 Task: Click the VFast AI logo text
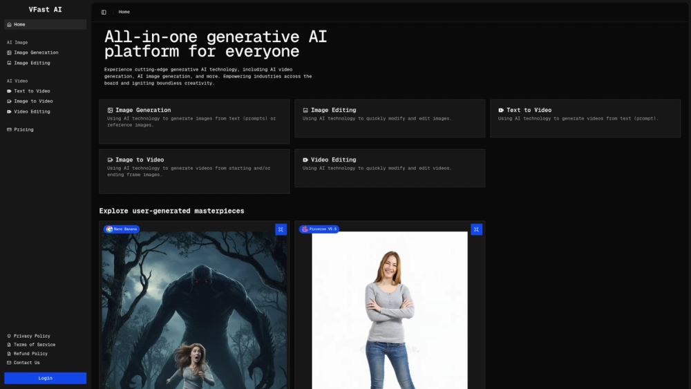(46, 10)
